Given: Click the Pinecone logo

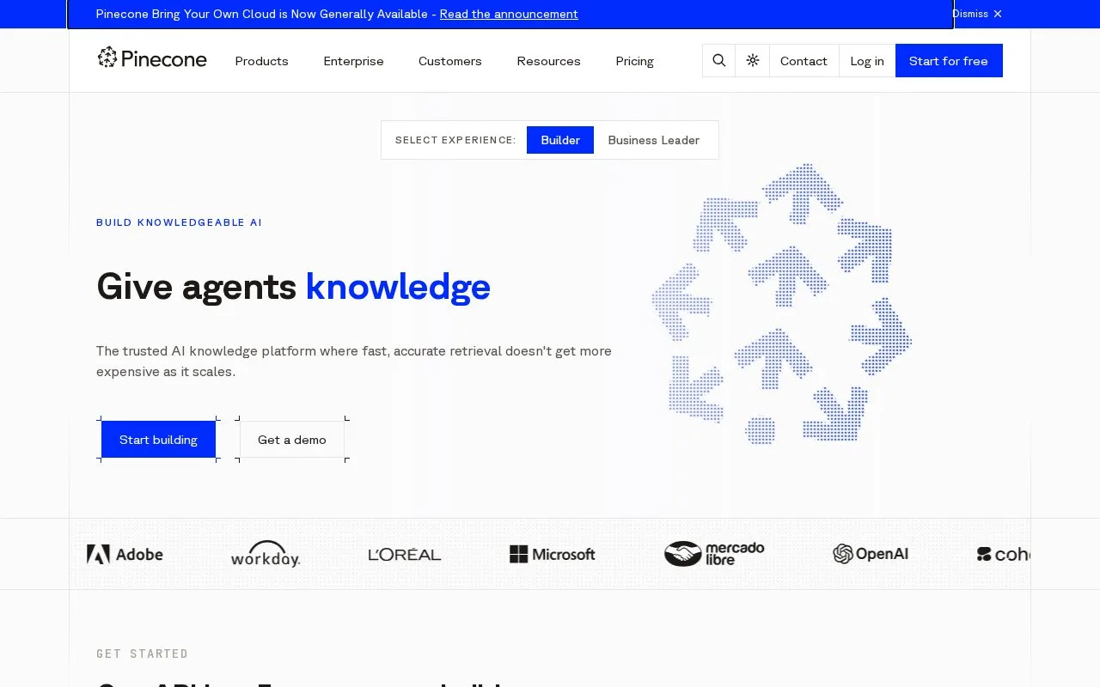Looking at the screenshot, I should pos(152,58).
